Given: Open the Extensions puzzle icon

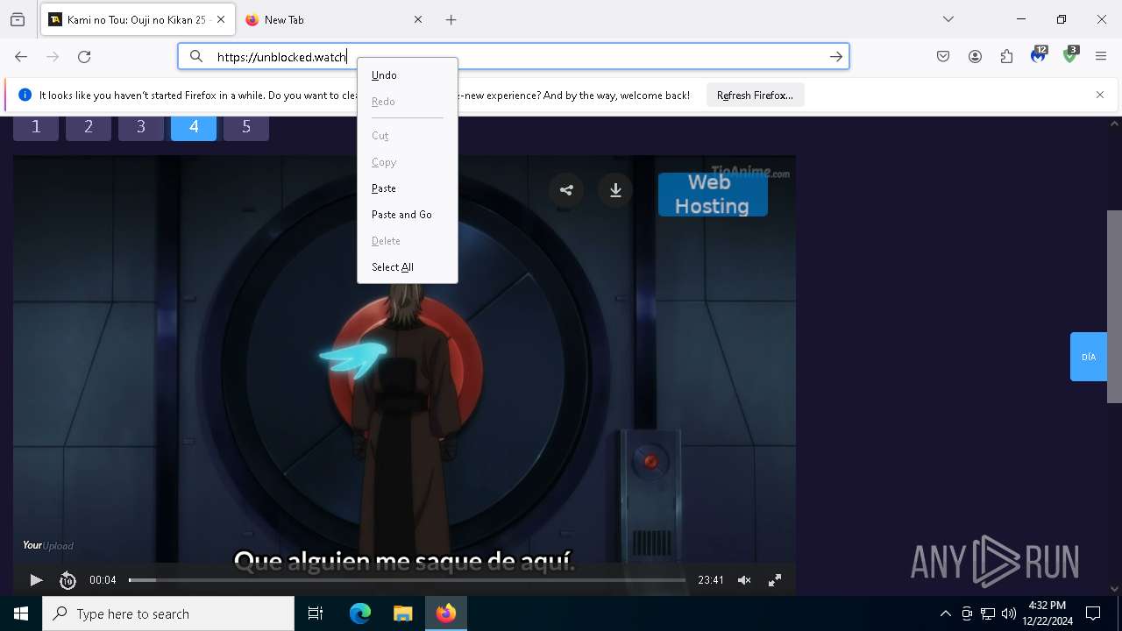Looking at the screenshot, I should 1006,56.
